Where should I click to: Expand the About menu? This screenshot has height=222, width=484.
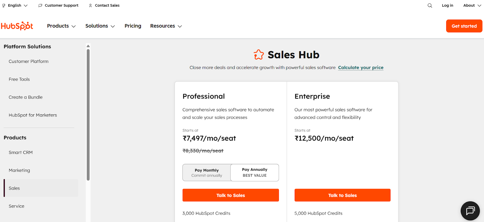pyautogui.click(x=472, y=5)
